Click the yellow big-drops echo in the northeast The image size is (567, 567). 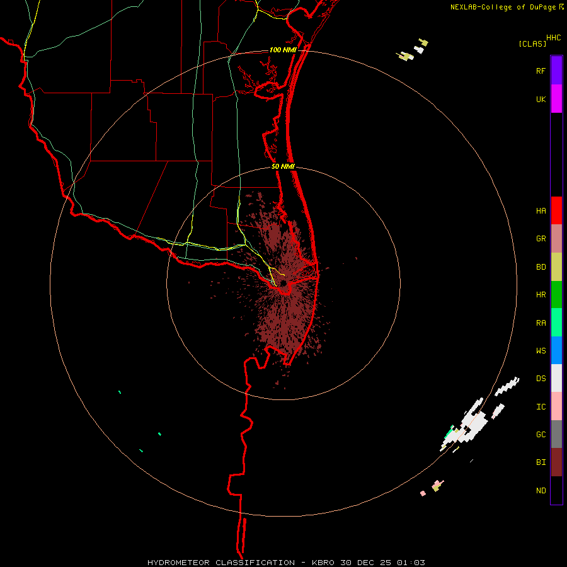406,57
